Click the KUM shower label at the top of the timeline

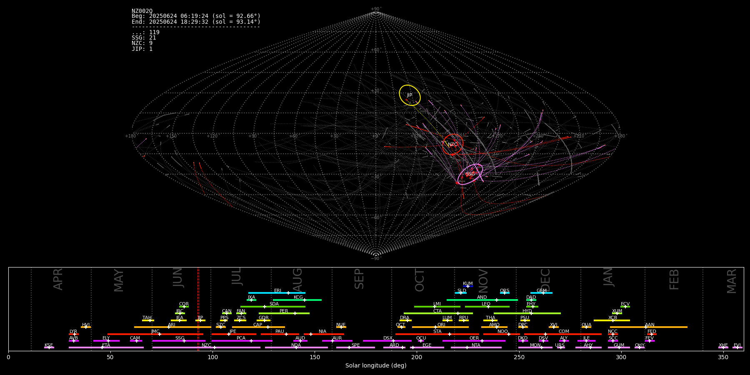pyautogui.click(x=468, y=284)
